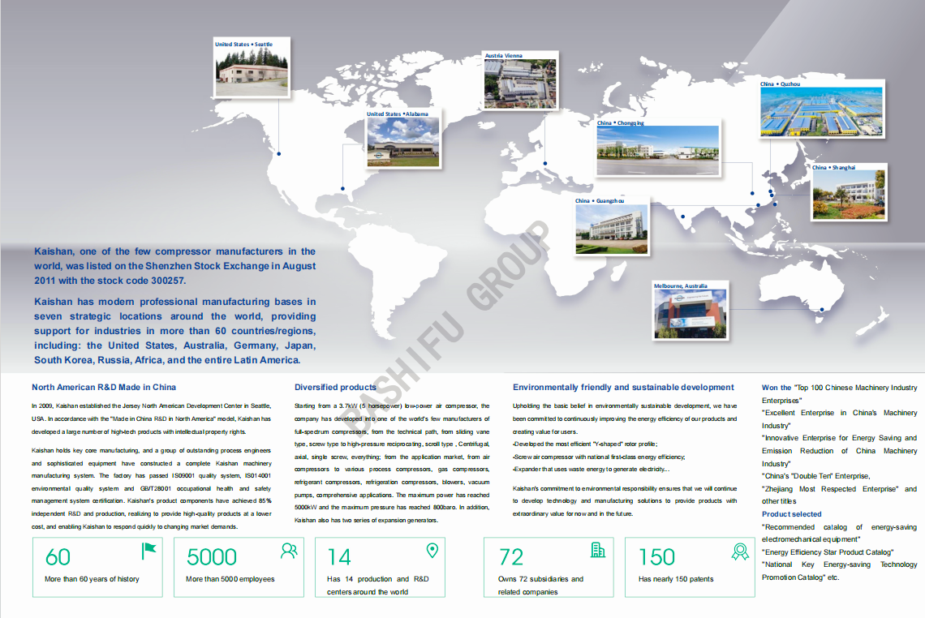The height and width of the screenshot is (618, 925).
Task: Open the China Guangzhou building photo
Action: [x=612, y=229]
